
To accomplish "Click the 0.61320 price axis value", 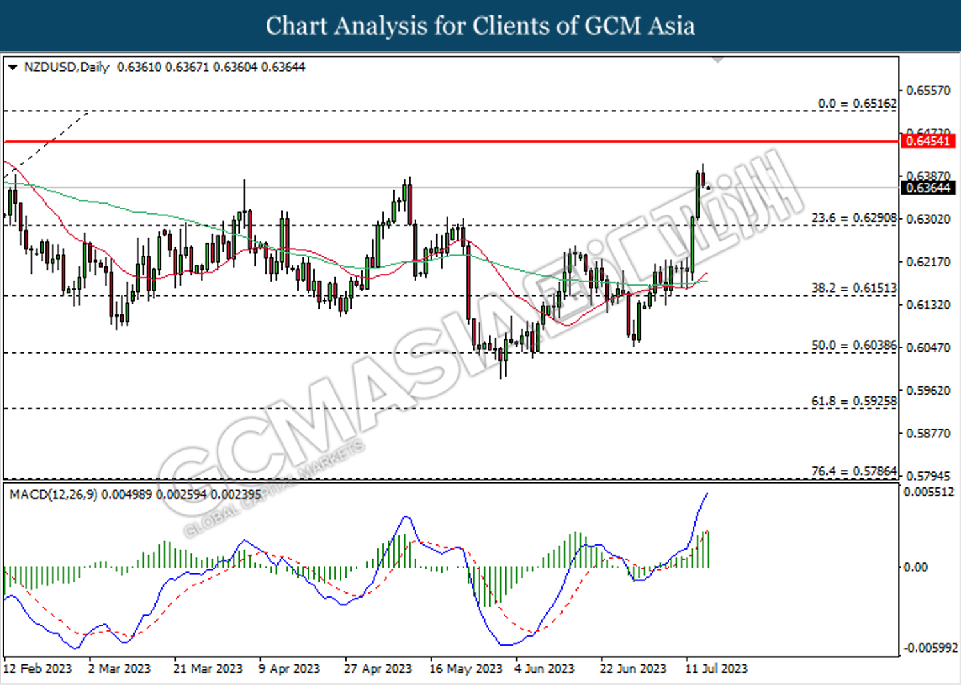I will tap(928, 305).
